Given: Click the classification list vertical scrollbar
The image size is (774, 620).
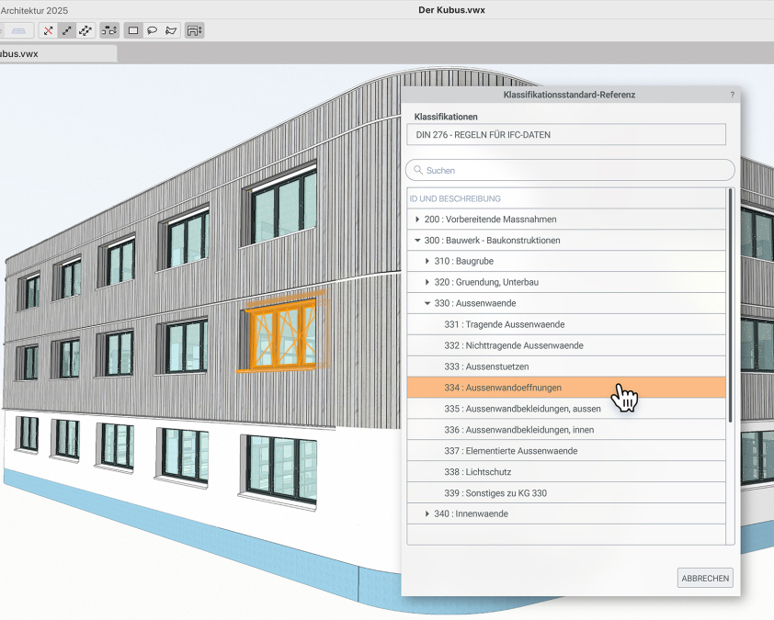Looking at the screenshot, I should click(730, 305).
